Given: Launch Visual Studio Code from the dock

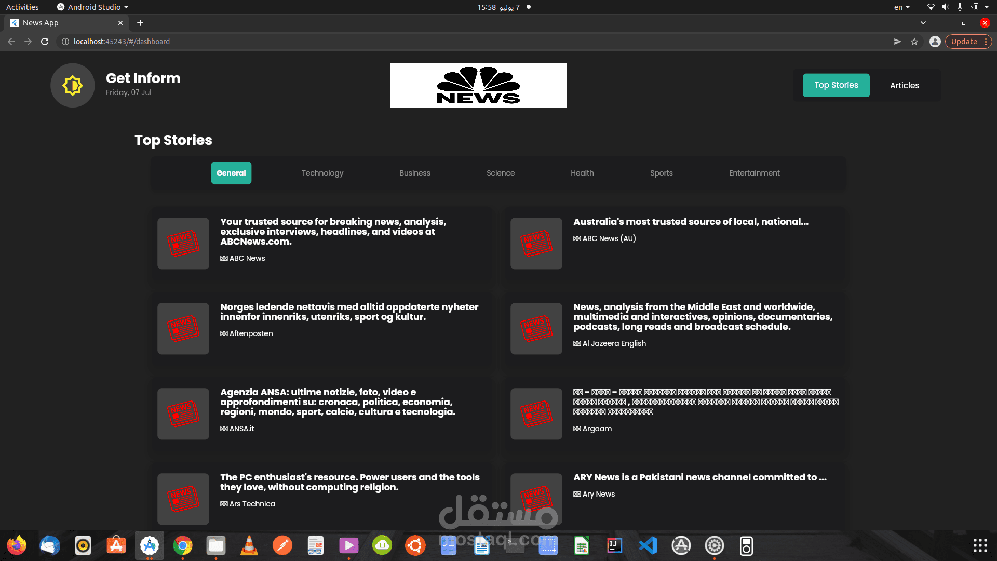Looking at the screenshot, I should [648, 545].
